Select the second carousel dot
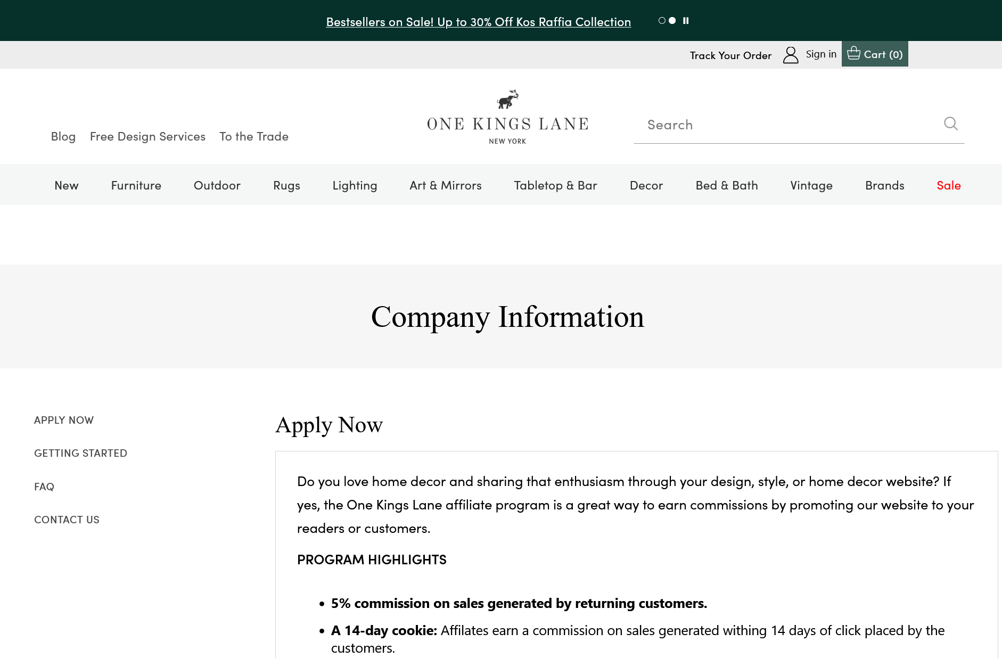Image resolution: width=1002 pixels, height=658 pixels. (672, 21)
